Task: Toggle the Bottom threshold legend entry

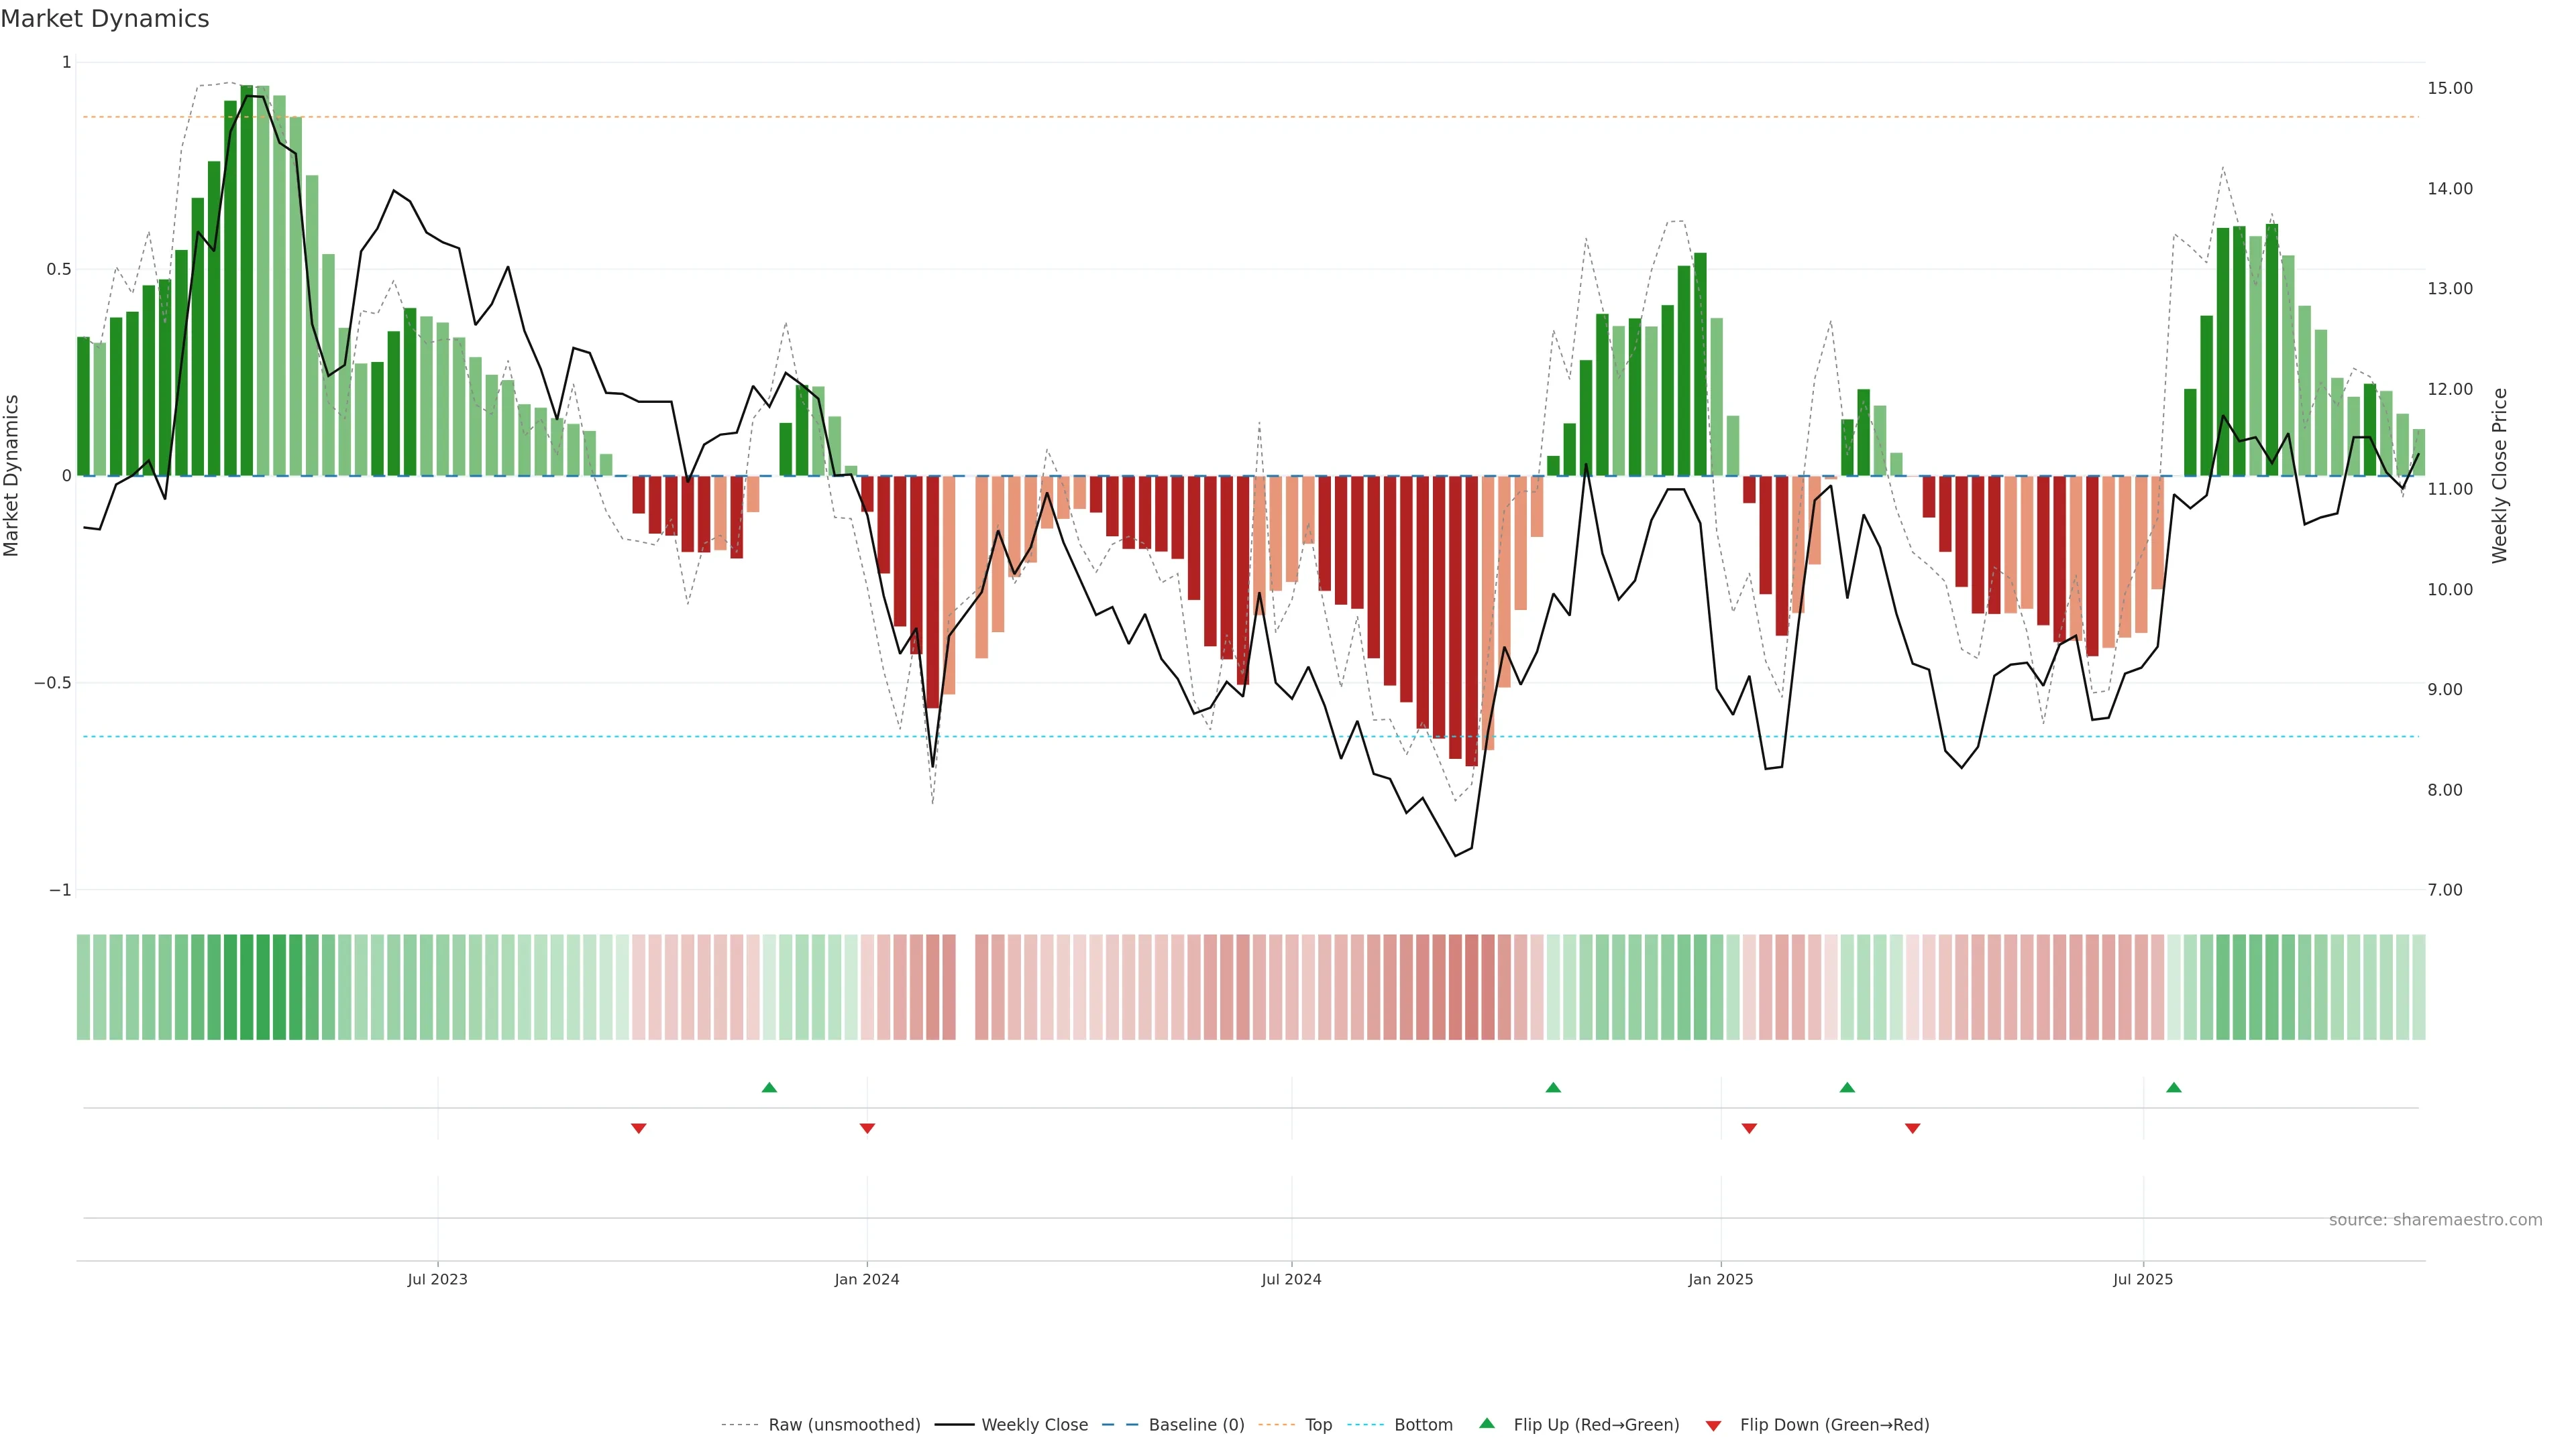Action: coord(1423,1425)
